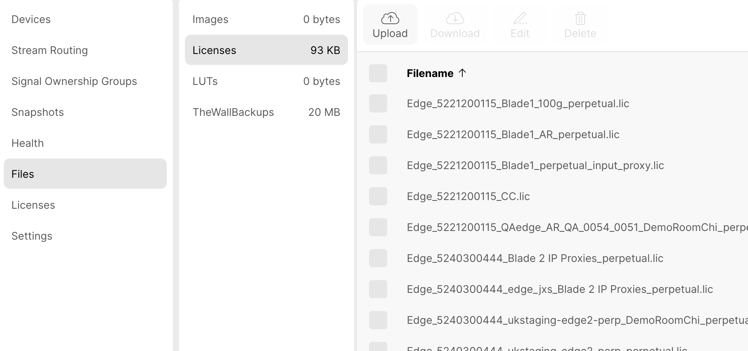The height and width of the screenshot is (351, 748).
Task: Select the LUTs file category
Action: point(266,81)
